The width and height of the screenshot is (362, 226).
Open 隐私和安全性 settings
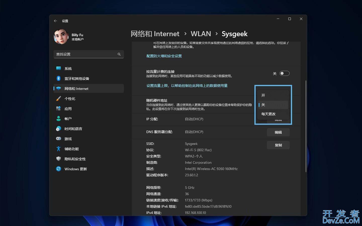click(x=89, y=159)
